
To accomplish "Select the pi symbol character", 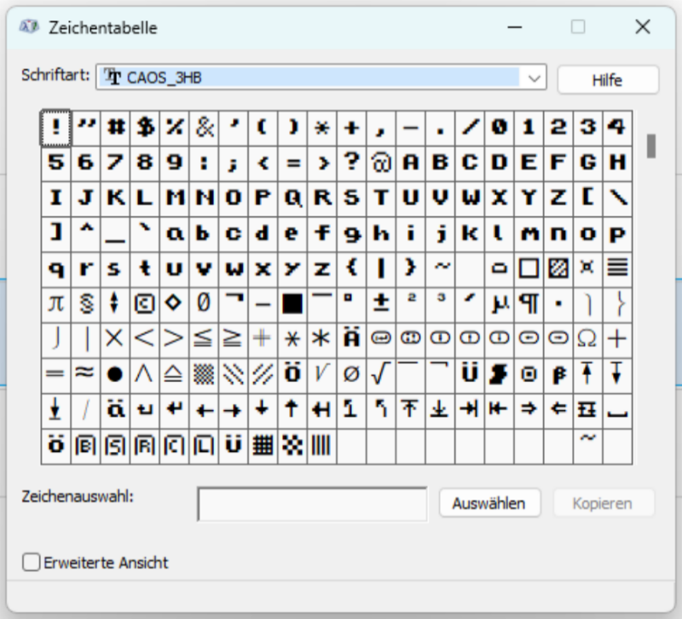I will click(55, 303).
